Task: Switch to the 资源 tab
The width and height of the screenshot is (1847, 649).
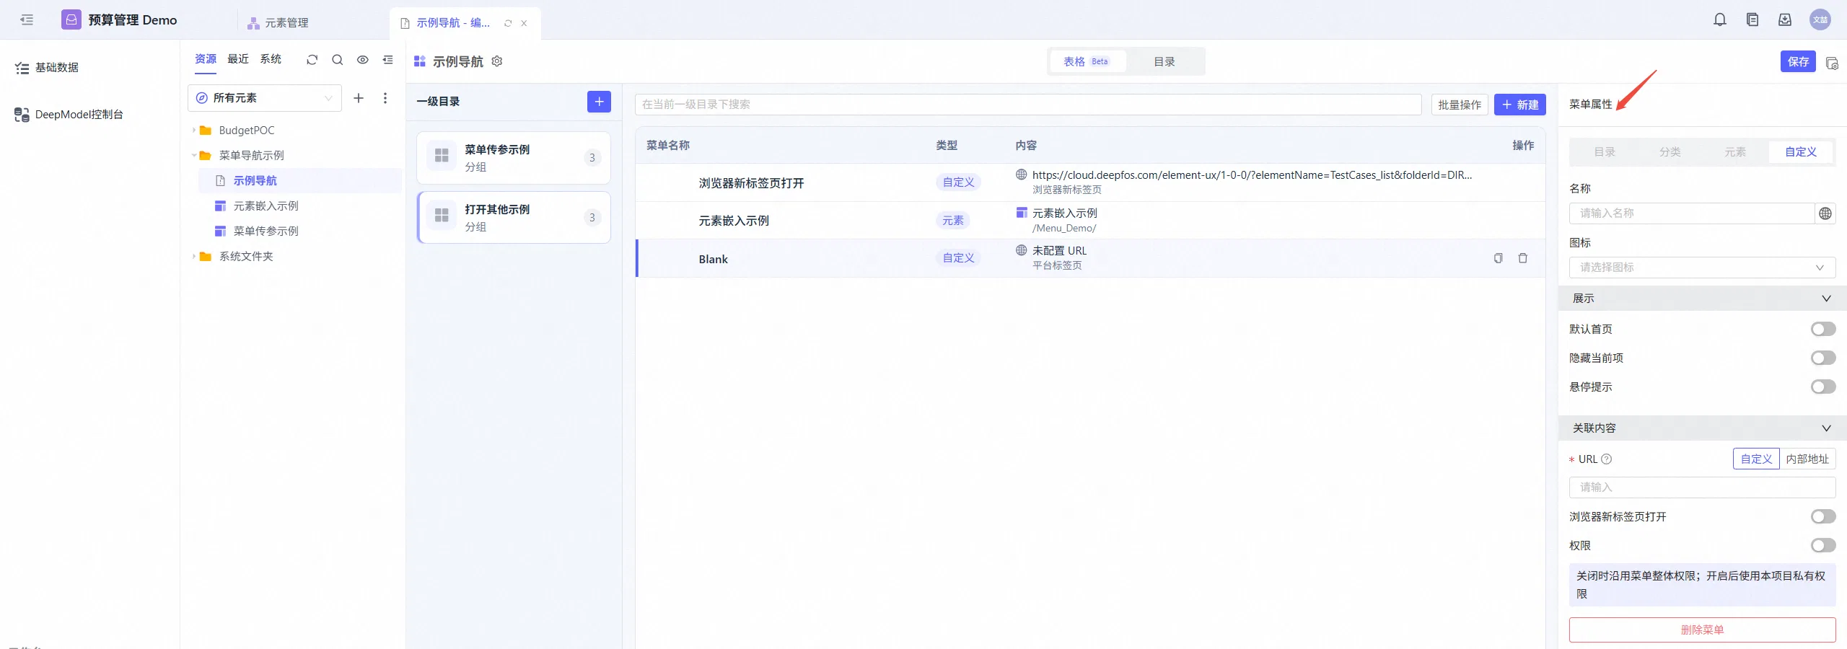Action: point(206,59)
